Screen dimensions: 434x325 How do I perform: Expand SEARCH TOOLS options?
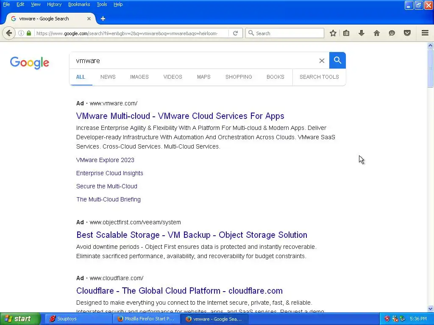(319, 77)
